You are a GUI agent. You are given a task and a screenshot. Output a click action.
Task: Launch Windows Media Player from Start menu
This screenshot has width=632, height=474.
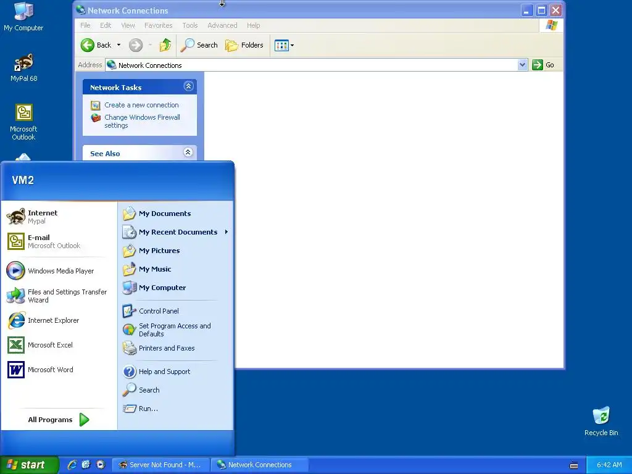click(59, 271)
